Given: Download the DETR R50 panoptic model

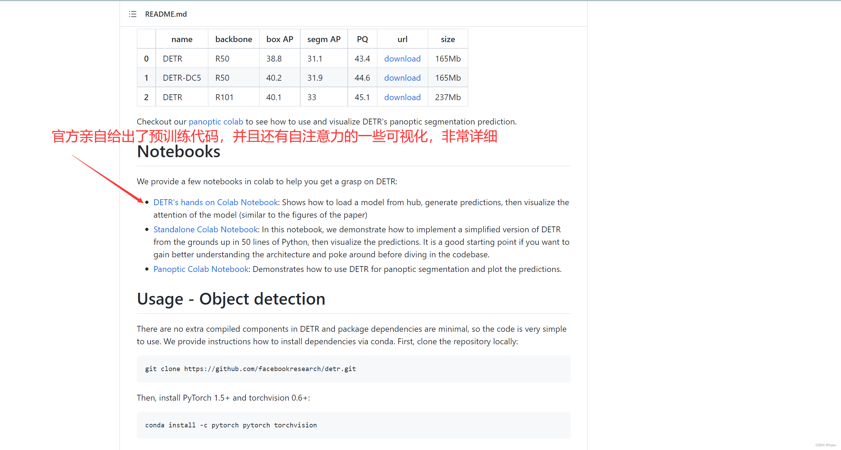Looking at the screenshot, I should point(402,58).
